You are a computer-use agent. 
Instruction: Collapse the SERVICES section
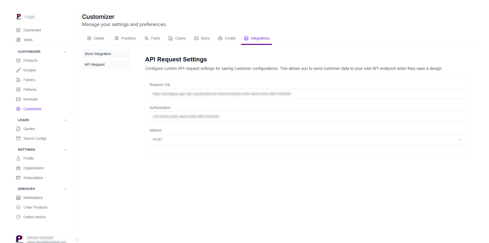click(65, 189)
